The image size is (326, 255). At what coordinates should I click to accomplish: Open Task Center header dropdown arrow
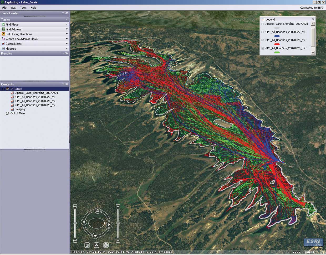(63, 13)
